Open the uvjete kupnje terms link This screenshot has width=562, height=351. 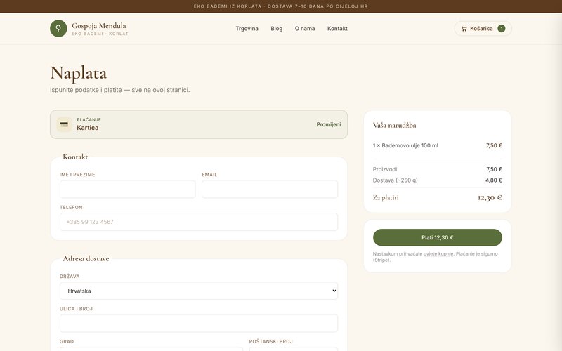(x=438, y=253)
